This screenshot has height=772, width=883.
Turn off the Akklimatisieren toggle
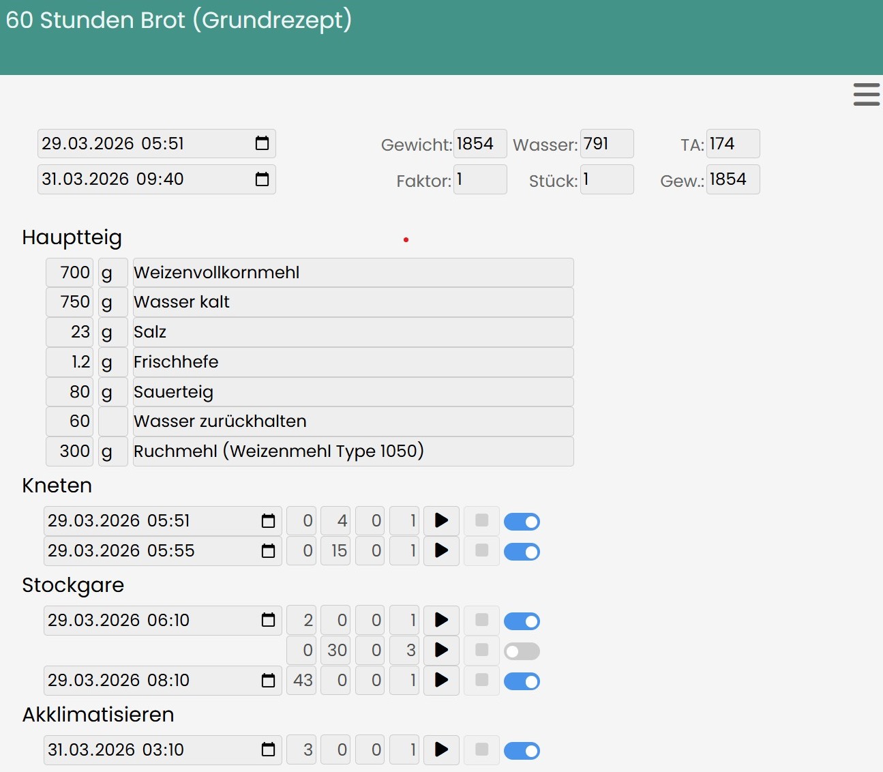tap(522, 751)
